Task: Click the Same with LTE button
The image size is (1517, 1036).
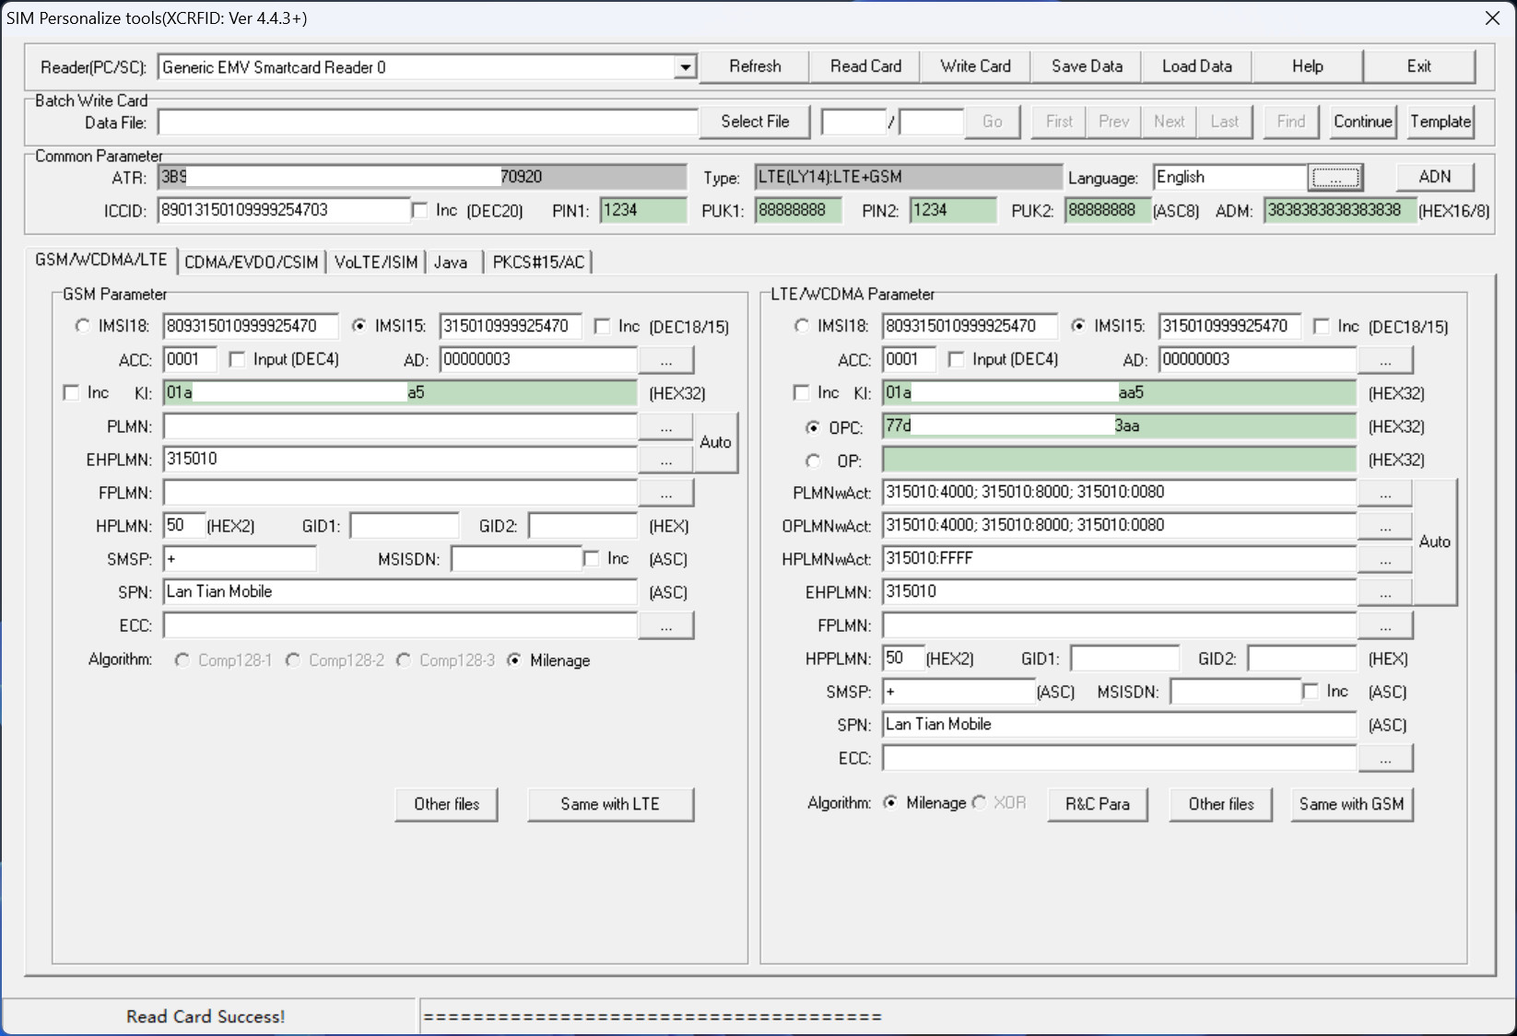Action: pos(610,804)
